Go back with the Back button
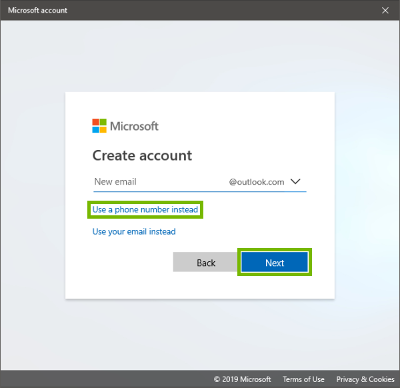Viewport: 400px width, 388px height. pyautogui.click(x=206, y=262)
